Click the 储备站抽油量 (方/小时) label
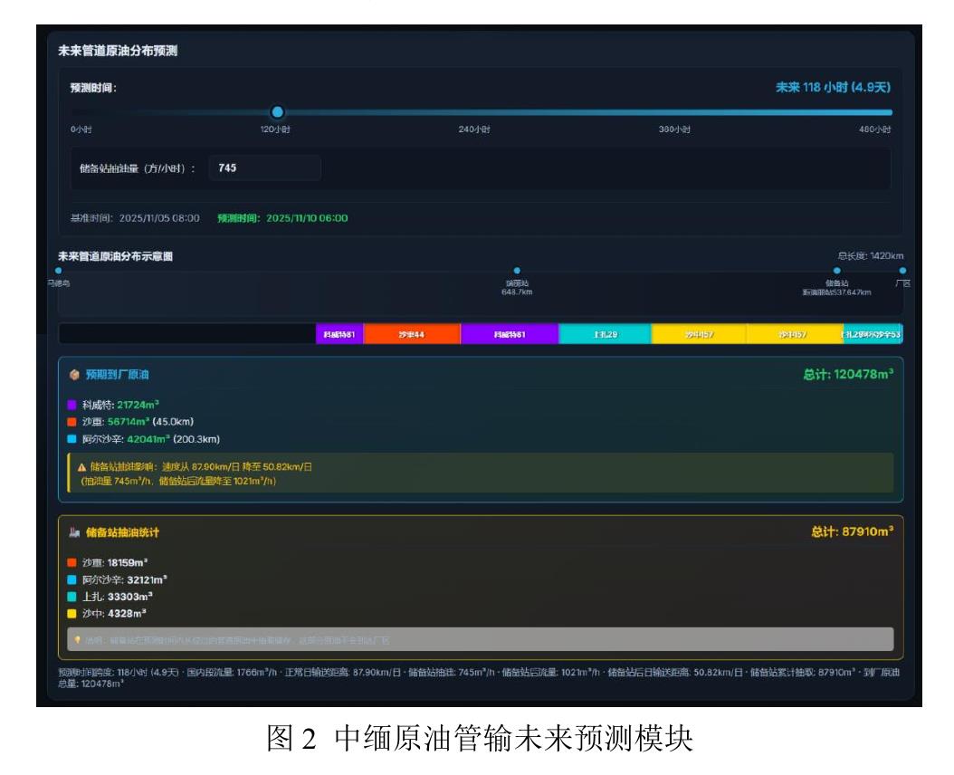954x775 pixels. tap(137, 168)
